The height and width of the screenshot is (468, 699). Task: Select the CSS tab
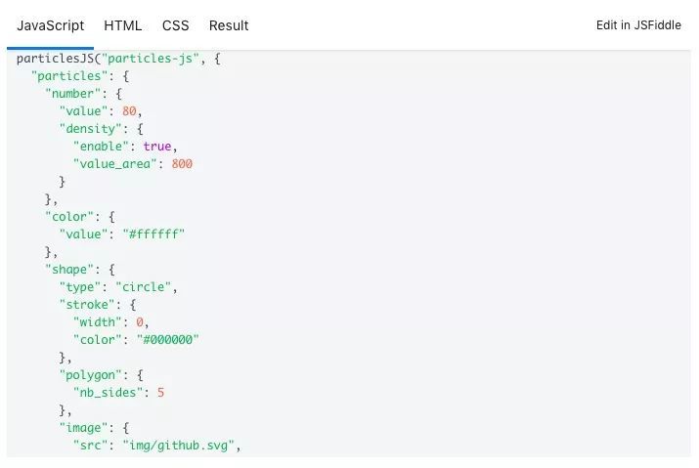[175, 25]
